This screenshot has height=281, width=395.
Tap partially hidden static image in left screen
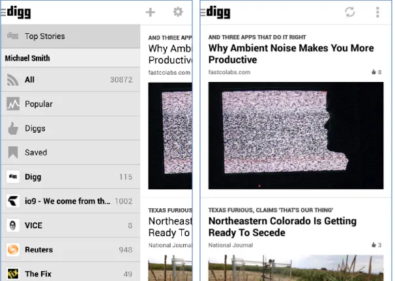click(170, 136)
